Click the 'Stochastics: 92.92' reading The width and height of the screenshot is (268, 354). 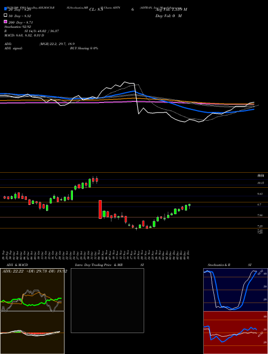tap(18, 27)
